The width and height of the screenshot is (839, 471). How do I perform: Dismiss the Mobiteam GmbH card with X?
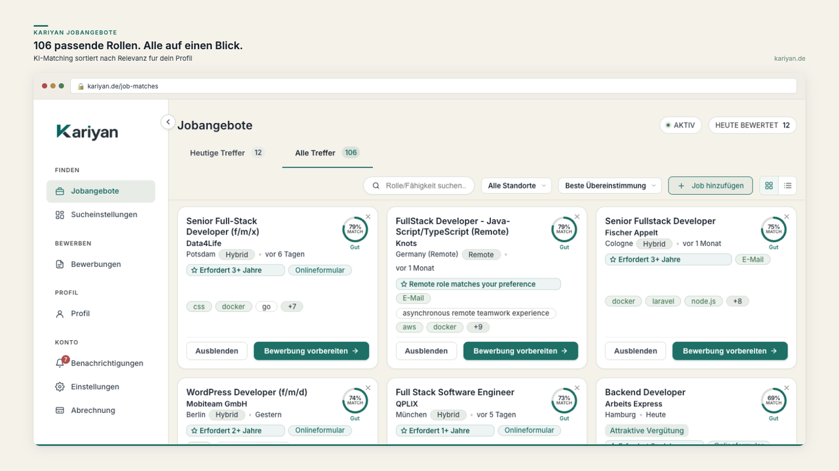[x=368, y=388]
